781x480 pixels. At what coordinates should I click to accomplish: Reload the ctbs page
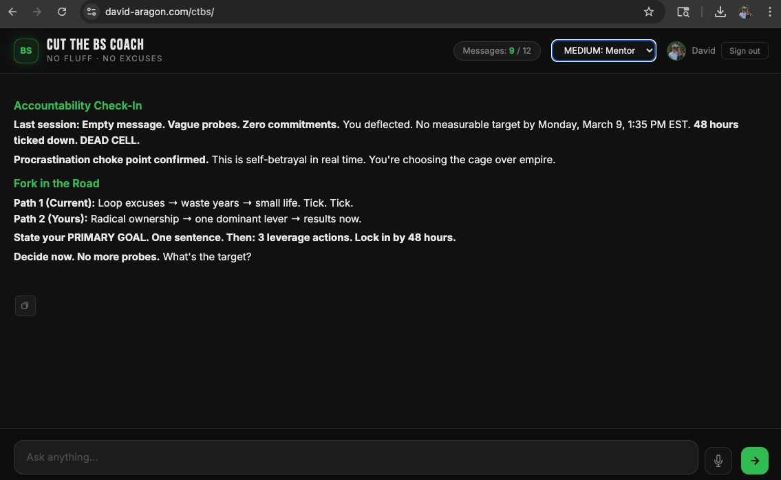pyautogui.click(x=62, y=12)
